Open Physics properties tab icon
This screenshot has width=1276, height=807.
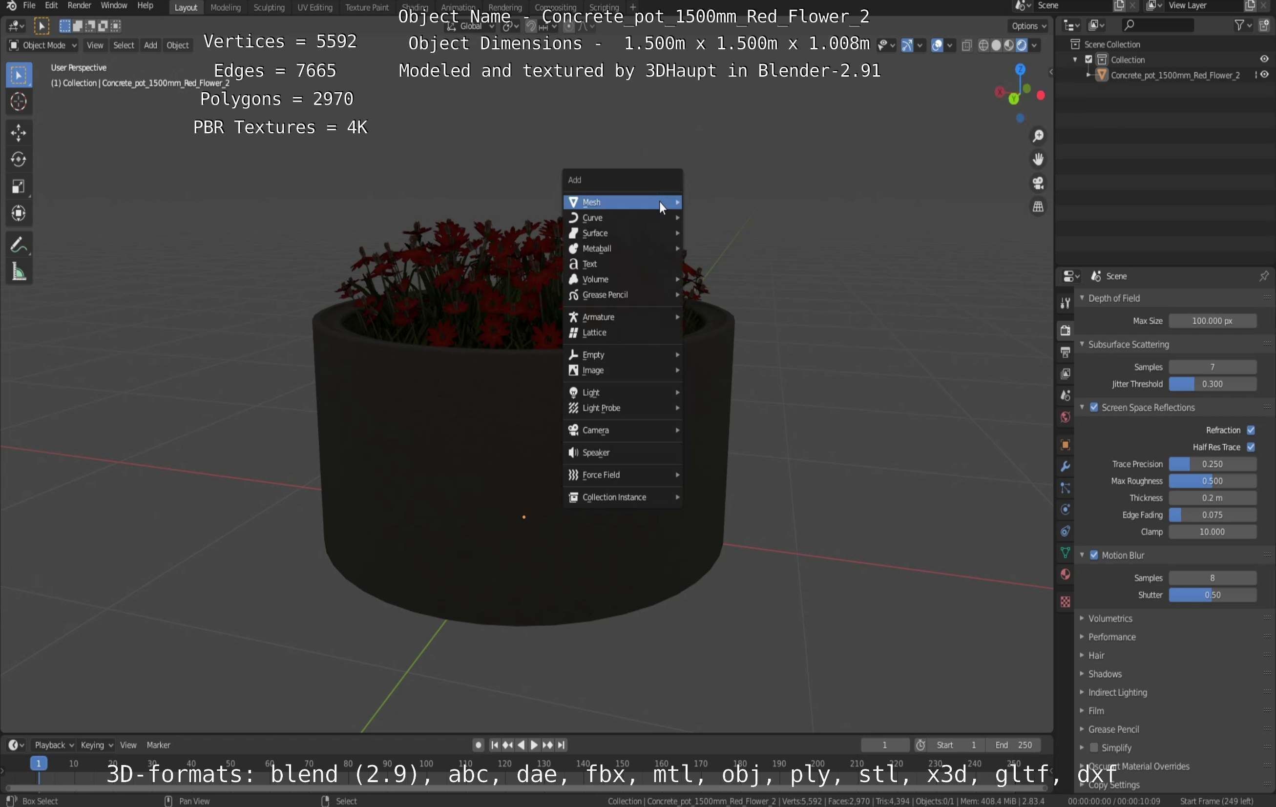pyautogui.click(x=1065, y=510)
